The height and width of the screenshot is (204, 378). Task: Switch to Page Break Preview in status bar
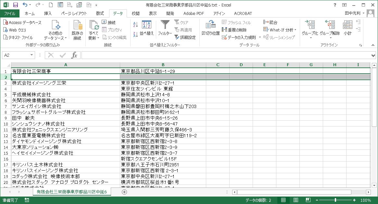pos(308,200)
